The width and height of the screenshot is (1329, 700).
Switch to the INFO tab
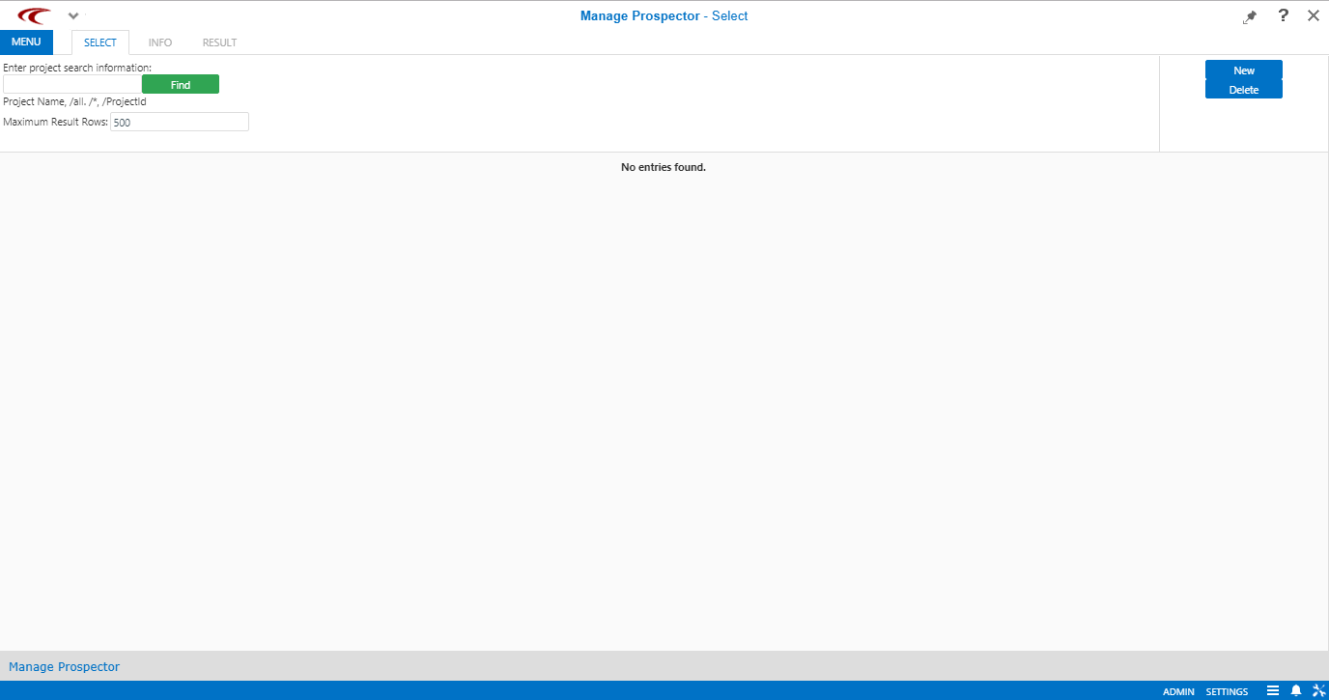tap(159, 42)
